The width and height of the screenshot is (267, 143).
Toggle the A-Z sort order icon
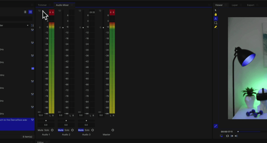coord(32,25)
